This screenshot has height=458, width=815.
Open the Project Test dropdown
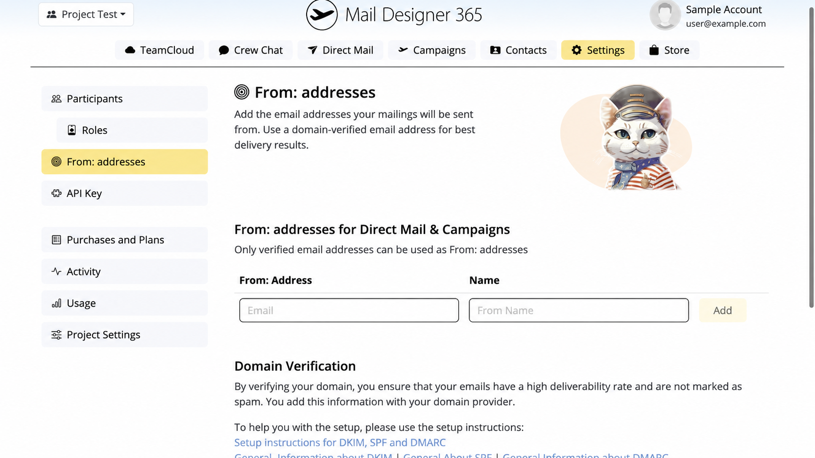coord(86,15)
